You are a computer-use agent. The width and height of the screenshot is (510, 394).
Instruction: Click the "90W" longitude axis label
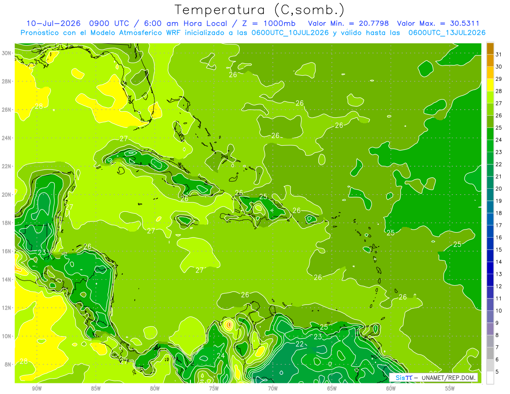37,388
